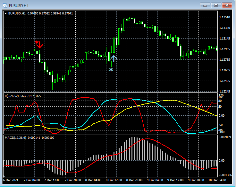Click the 1.12245 price axis label
The image size is (236, 187).
(x=225, y=92)
